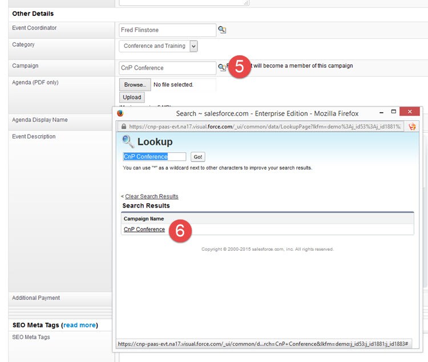Click the Firefox logo in the popup title bar
The width and height of the screenshot is (428, 362).
pos(120,113)
